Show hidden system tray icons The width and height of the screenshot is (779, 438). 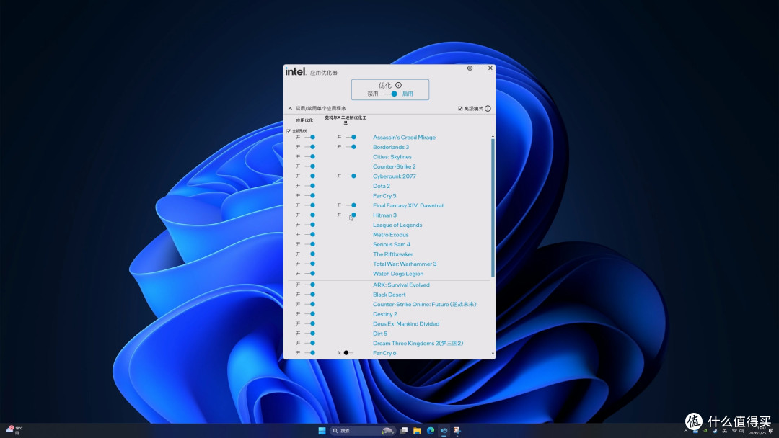[x=686, y=431]
